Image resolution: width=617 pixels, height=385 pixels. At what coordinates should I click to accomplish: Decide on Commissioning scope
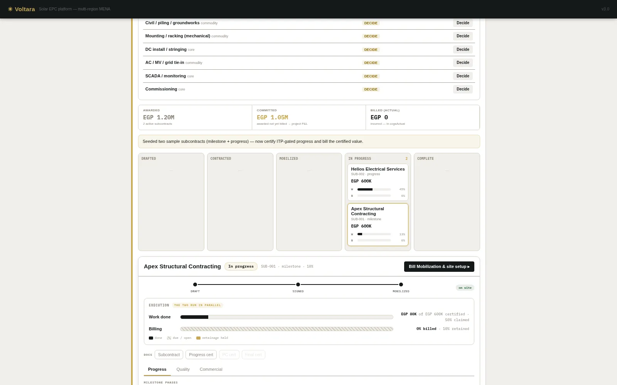pos(463,89)
